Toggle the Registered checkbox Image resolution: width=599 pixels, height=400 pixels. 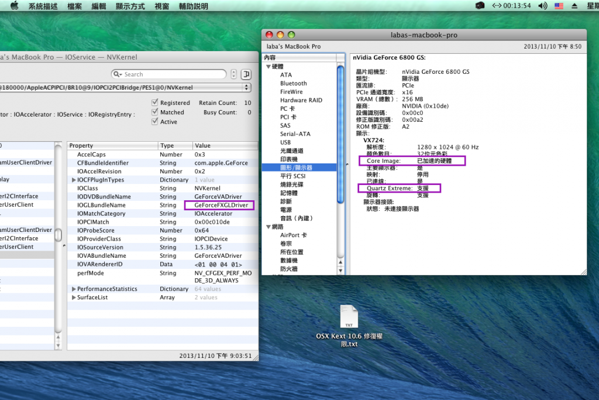[x=154, y=102]
